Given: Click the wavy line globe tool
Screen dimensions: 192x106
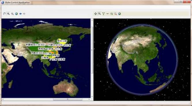Looking at the screenshot, I should pos(108,14).
